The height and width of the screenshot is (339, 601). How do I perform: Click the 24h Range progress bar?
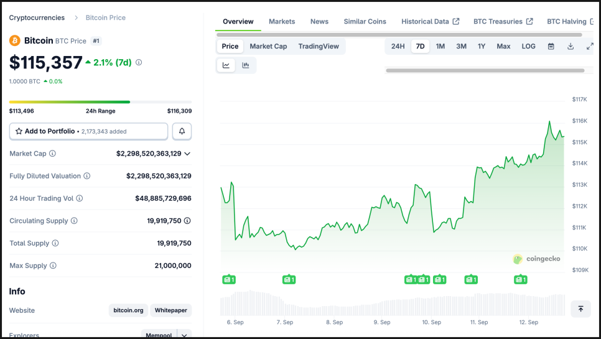(x=100, y=102)
